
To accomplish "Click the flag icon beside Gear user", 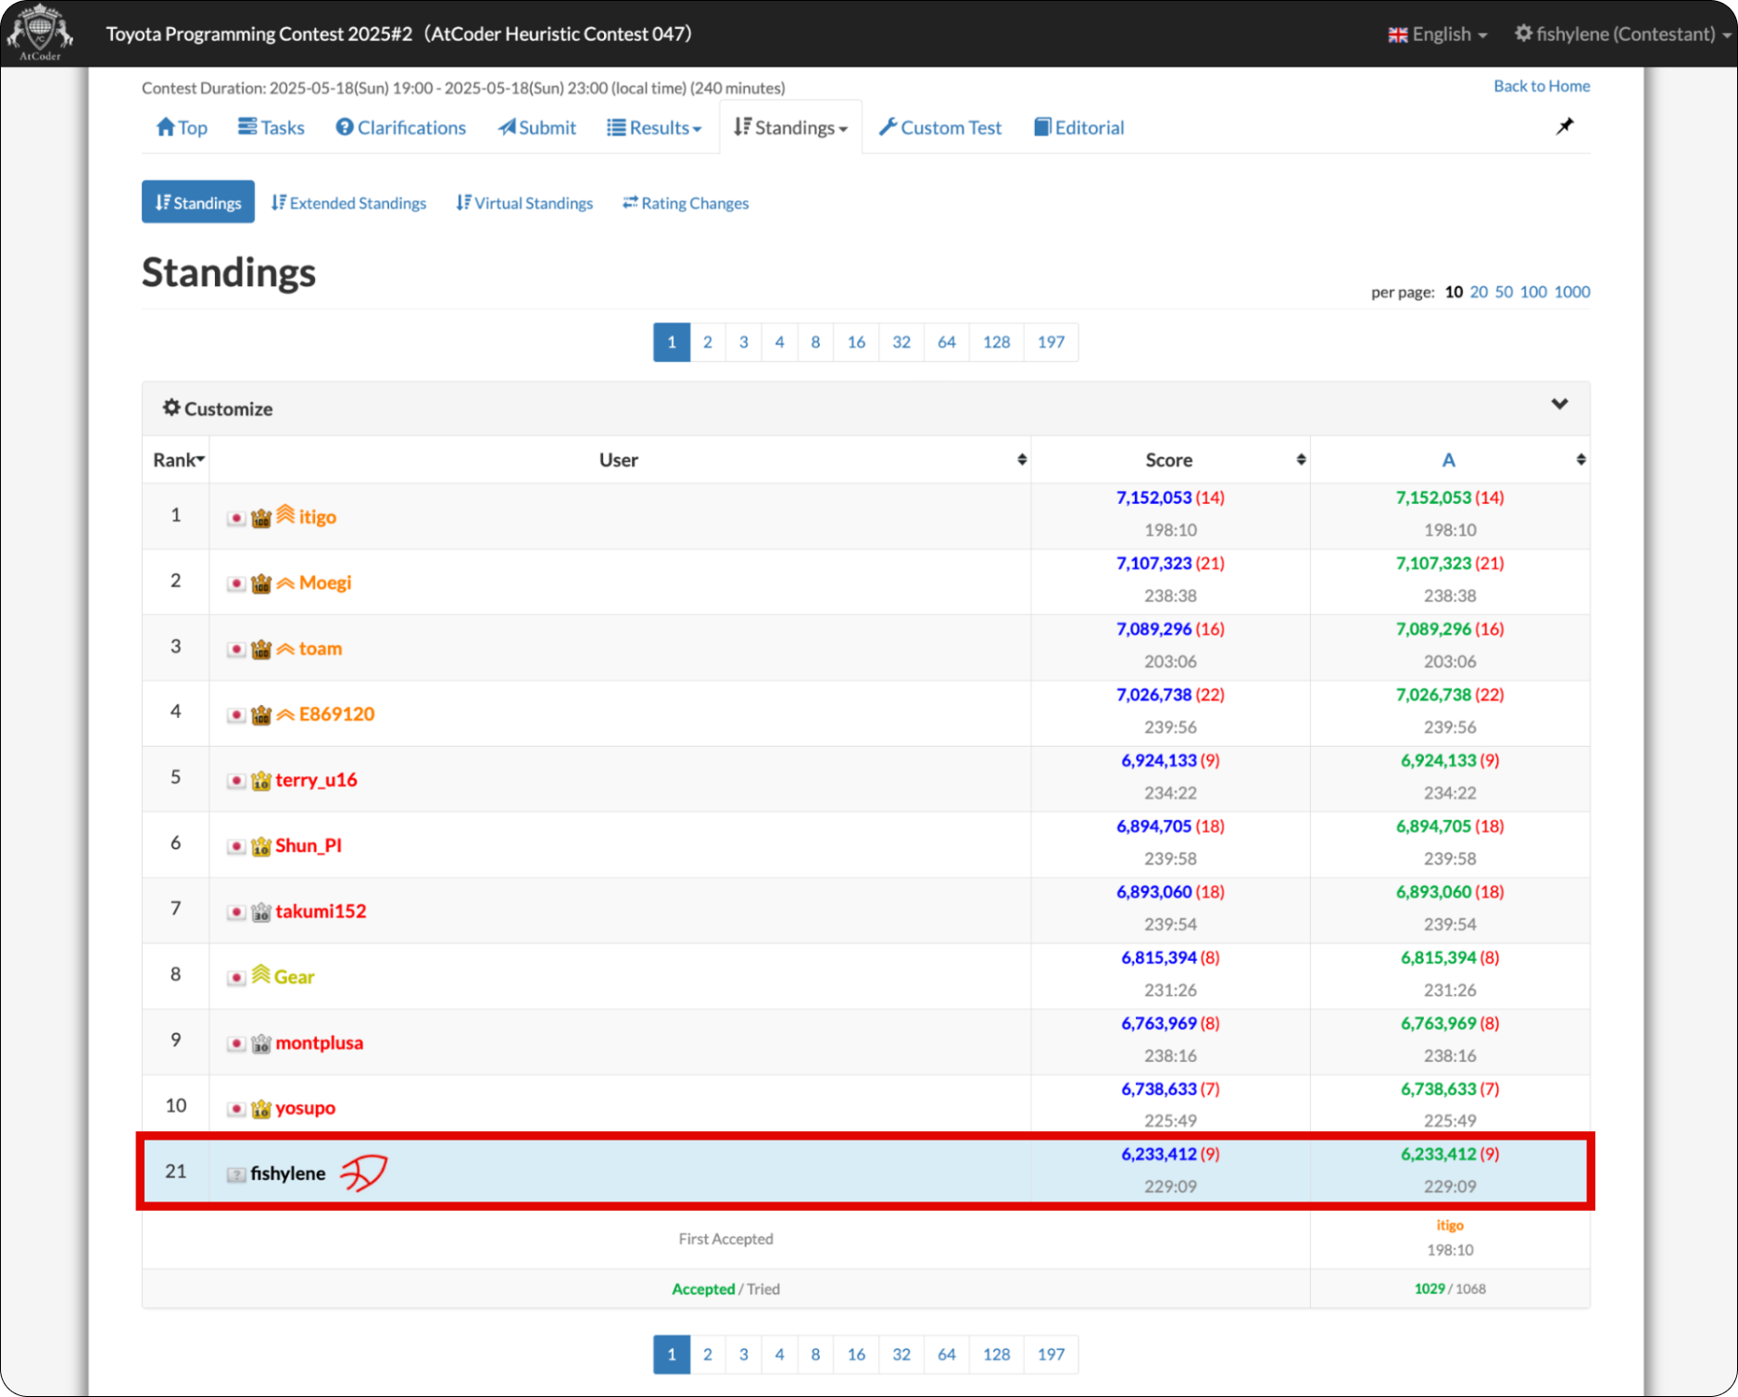I will (236, 977).
